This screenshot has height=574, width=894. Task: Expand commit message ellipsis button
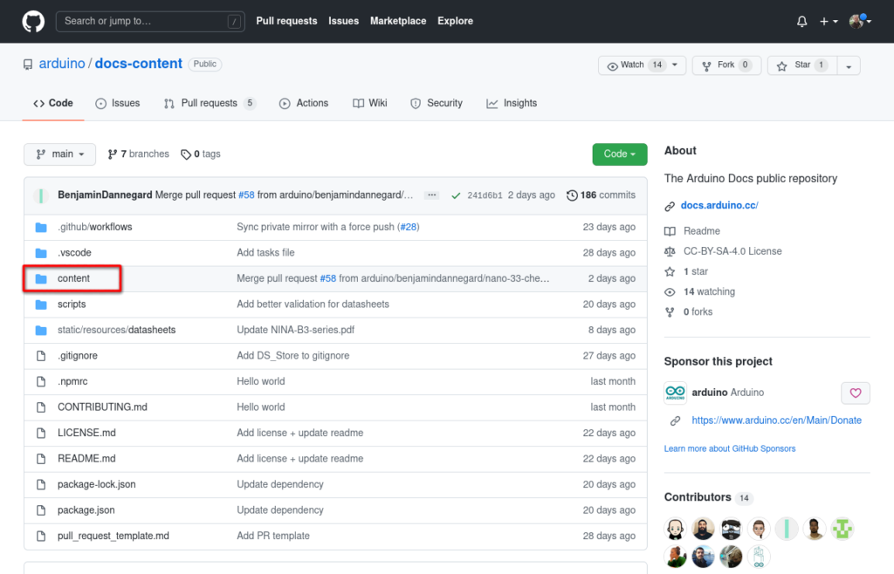coord(432,195)
